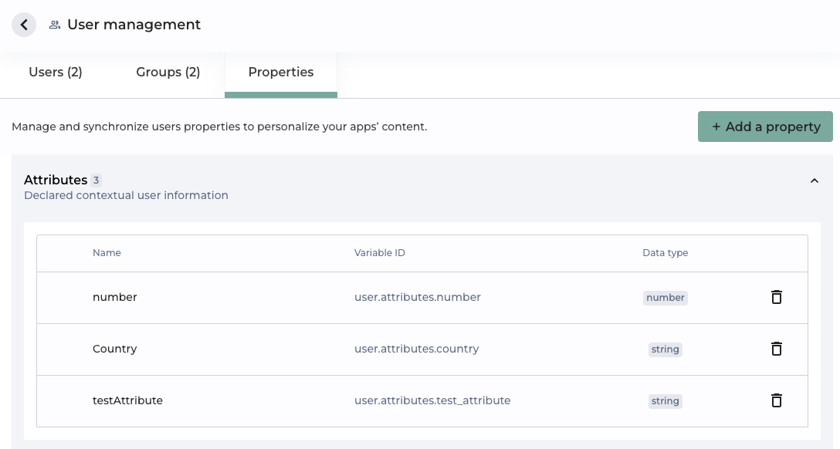Click the Name column header
This screenshot has width=840, height=449.
(107, 253)
